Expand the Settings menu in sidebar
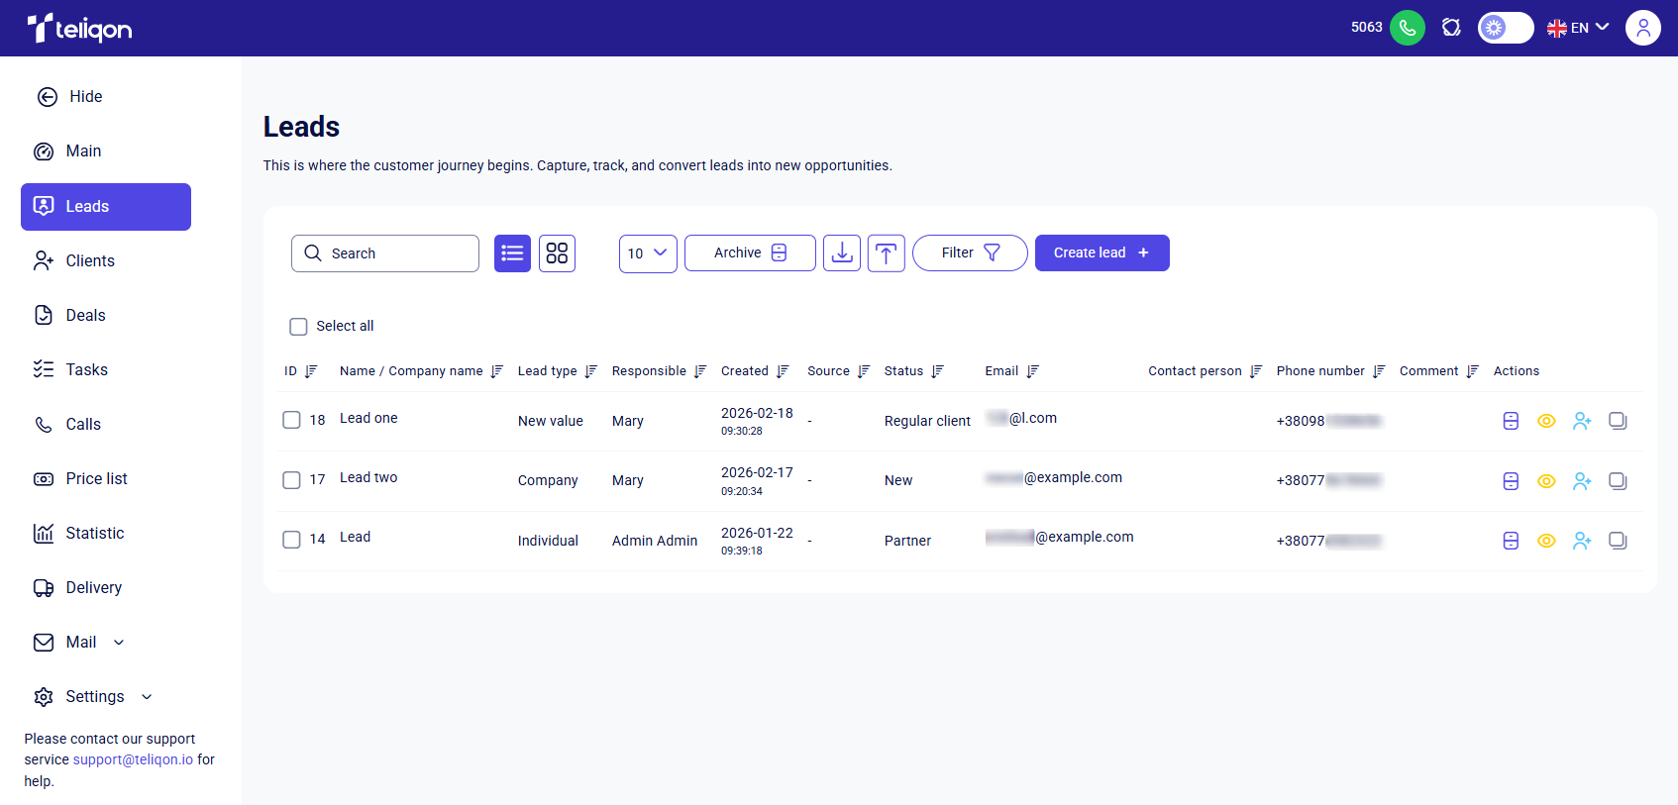Screen dimensions: 1678x805 click(94, 697)
